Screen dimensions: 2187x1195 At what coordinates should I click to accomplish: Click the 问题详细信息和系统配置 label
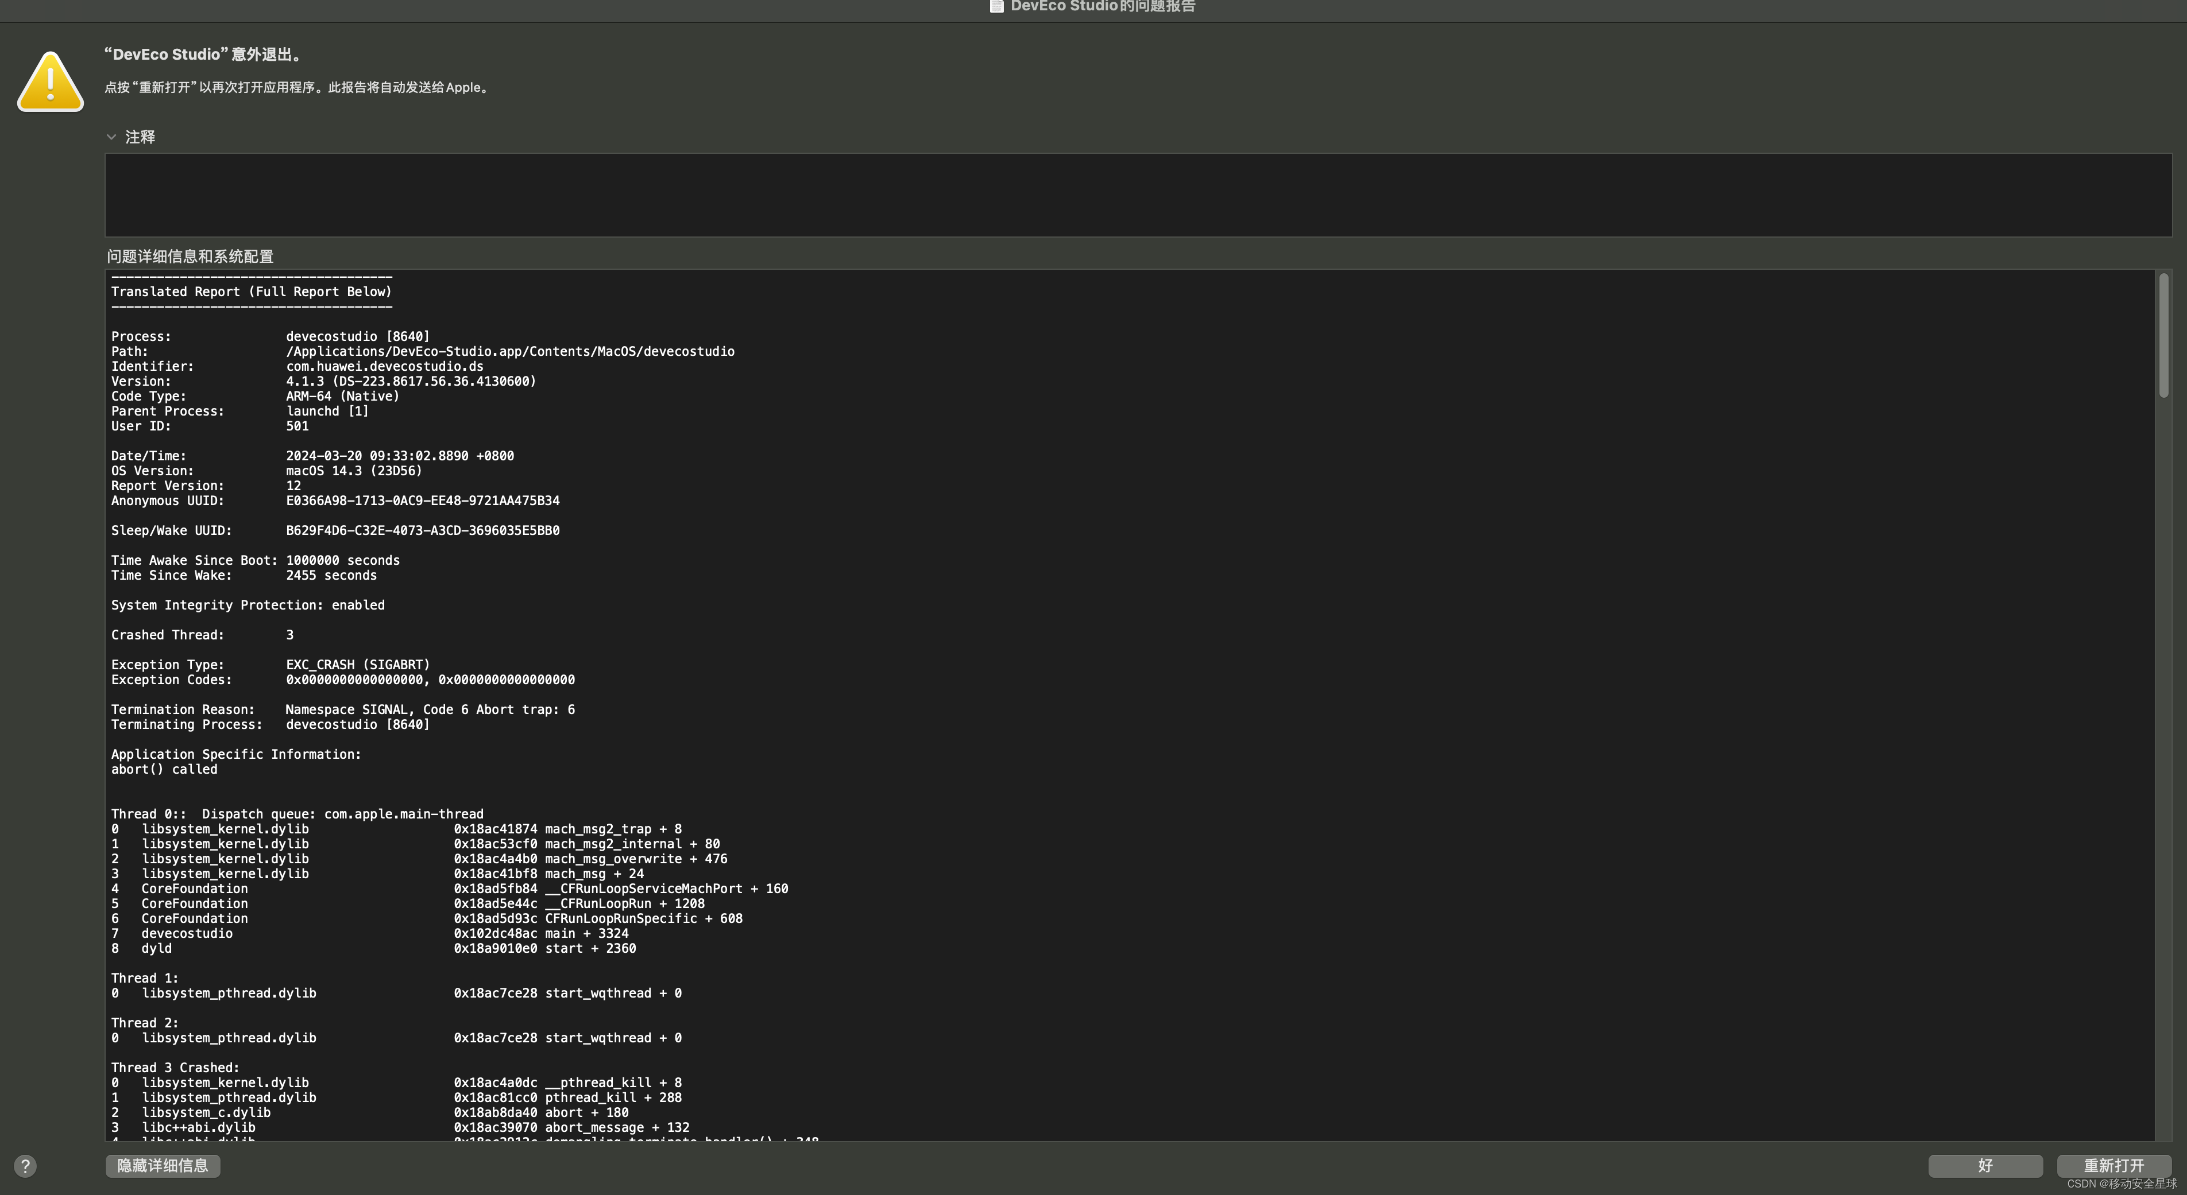[x=190, y=257]
